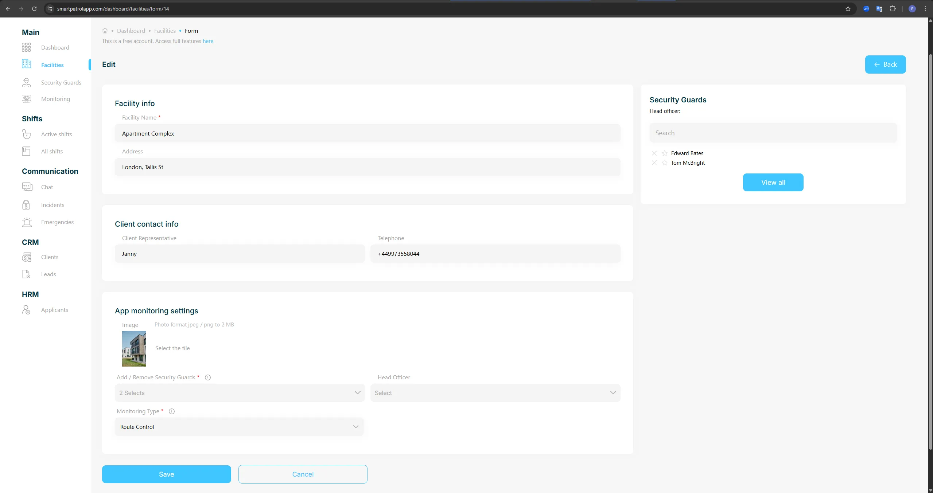This screenshot has width=933, height=493.
Task: Click info icon next to Monitoring Type
Action: click(172, 411)
